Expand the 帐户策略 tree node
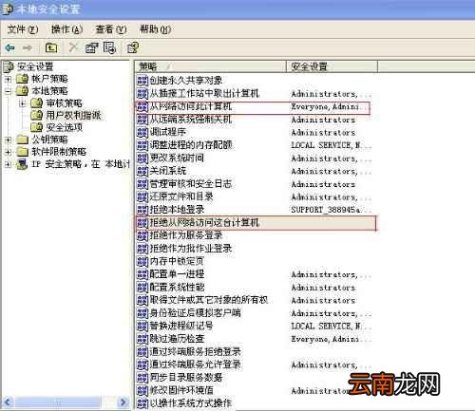 (9, 79)
